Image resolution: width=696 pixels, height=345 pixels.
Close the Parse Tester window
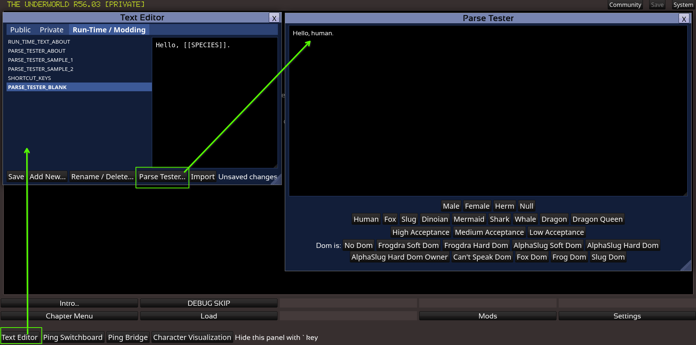[x=684, y=19]
